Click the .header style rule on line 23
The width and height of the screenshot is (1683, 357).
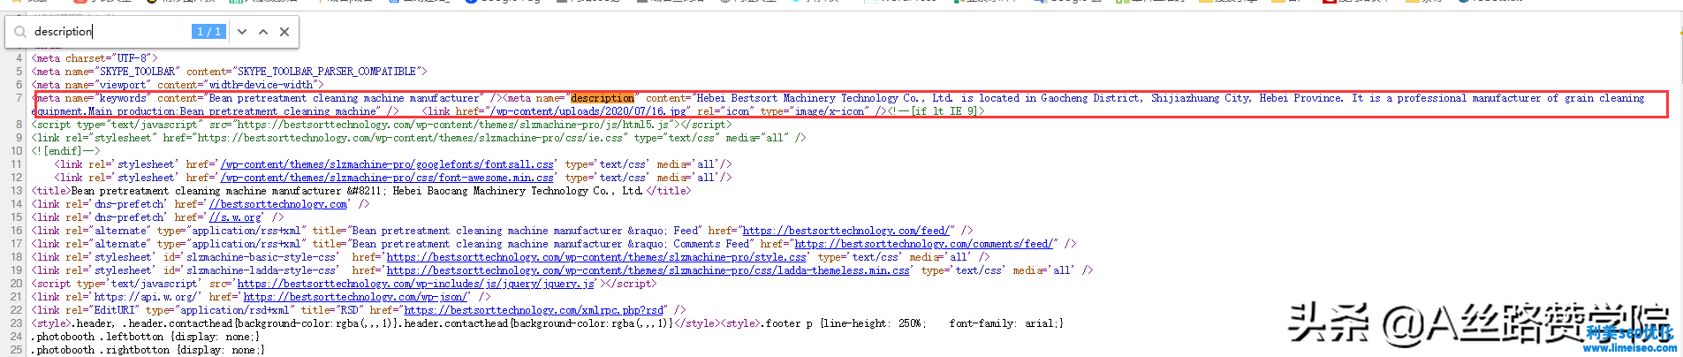(548, 323)
